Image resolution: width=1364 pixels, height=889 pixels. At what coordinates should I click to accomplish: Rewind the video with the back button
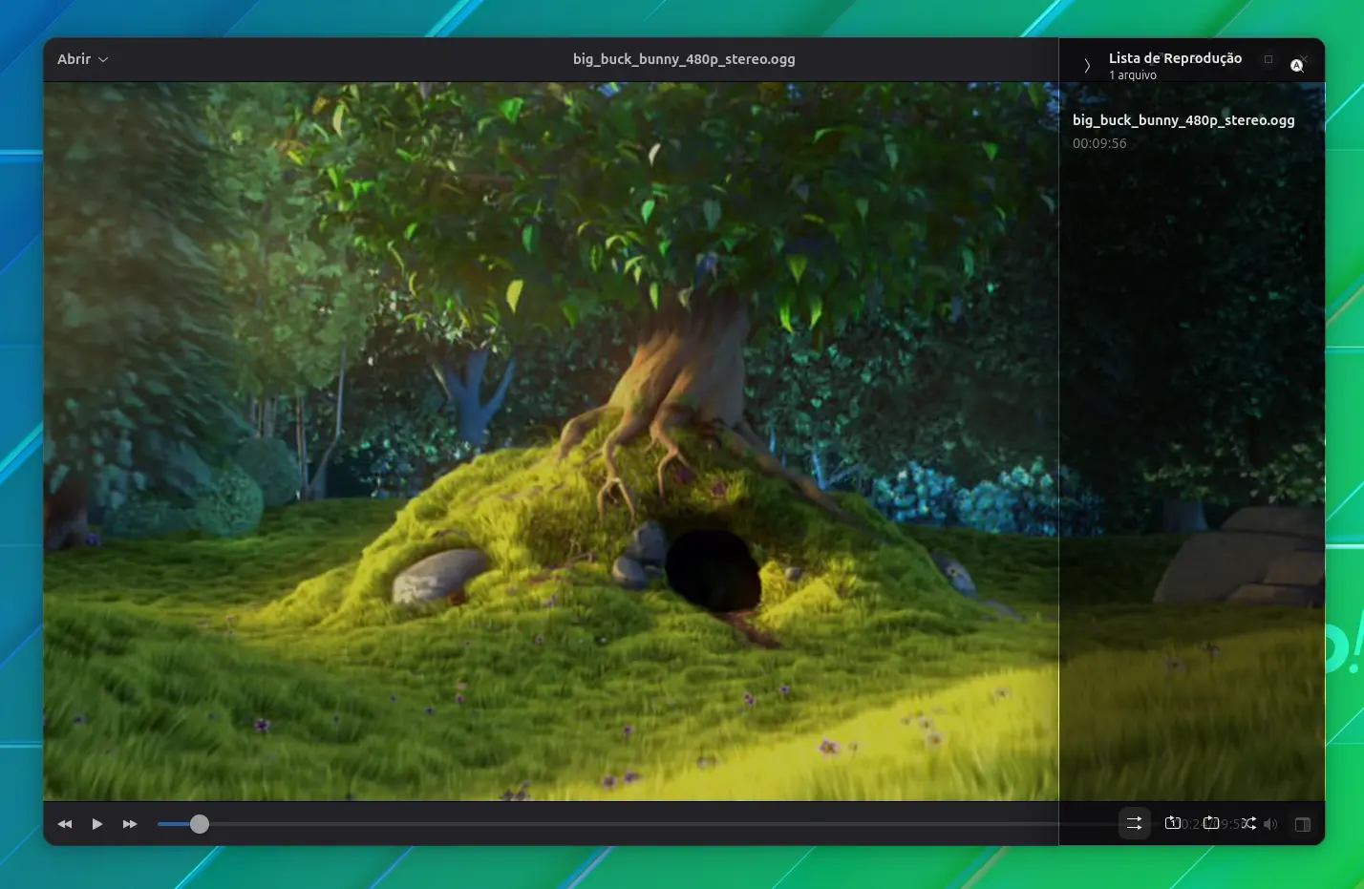click(x=65, y=824)
